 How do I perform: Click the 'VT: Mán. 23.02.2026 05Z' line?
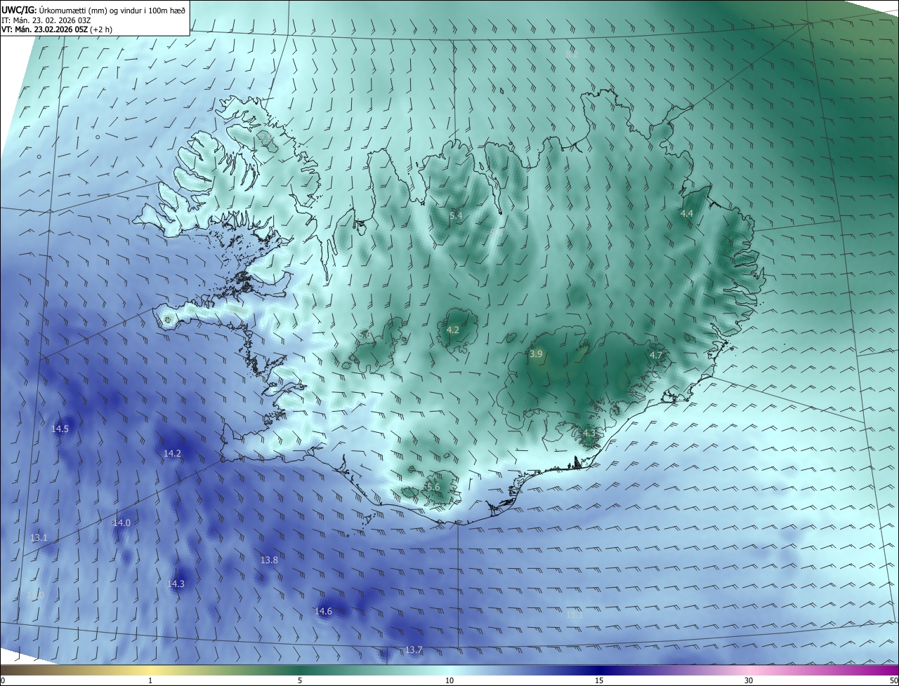tap(56, 29)
